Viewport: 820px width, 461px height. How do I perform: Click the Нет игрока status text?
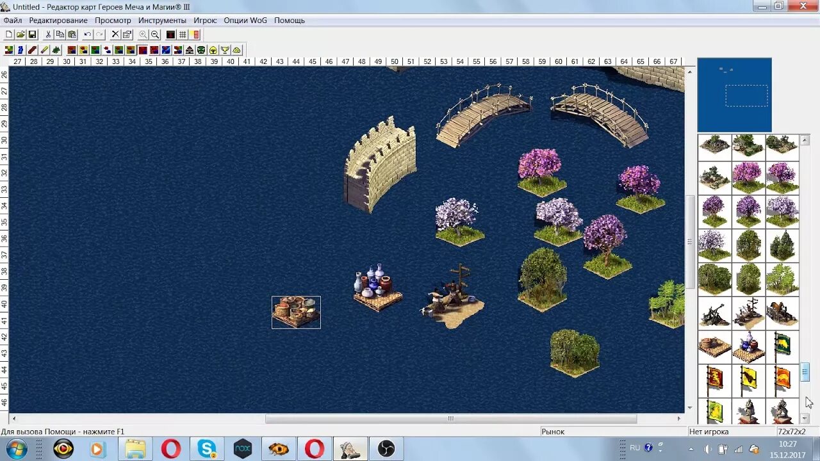click(x=709, y=432)
